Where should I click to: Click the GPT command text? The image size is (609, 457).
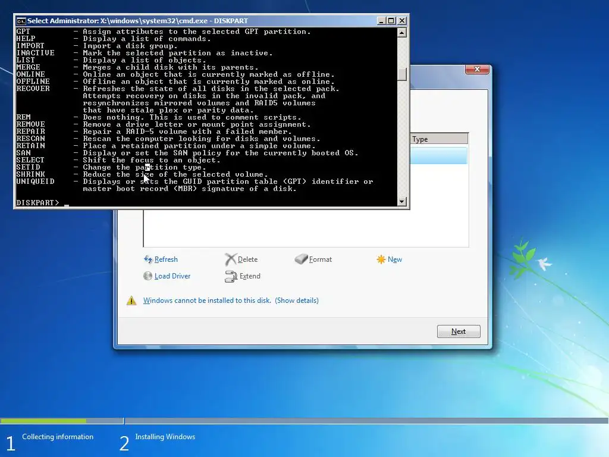tap(23, 32)
